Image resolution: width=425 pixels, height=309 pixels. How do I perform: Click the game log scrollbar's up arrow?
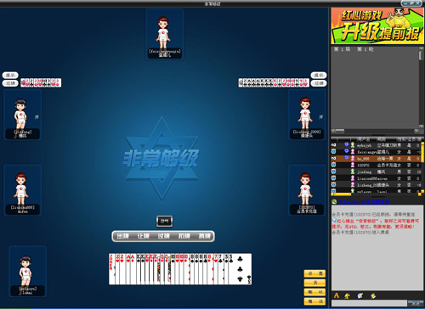(421, 48)
